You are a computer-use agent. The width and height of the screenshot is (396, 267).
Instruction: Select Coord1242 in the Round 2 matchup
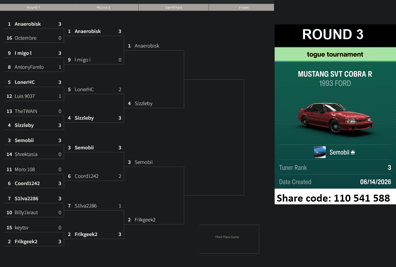coord(86,176)
